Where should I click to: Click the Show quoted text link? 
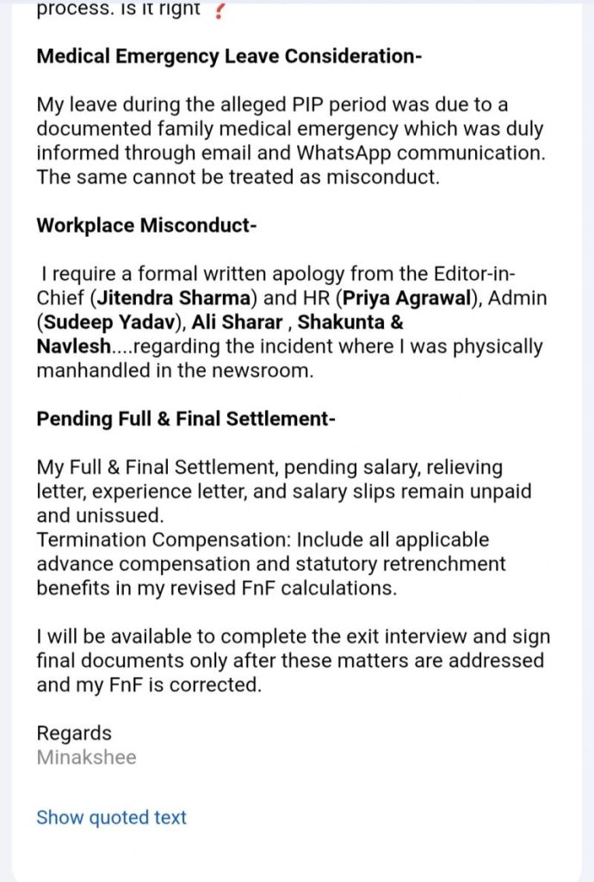pyautogui.click(x=111, y=817)
